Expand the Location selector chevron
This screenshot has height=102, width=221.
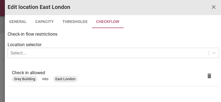click(214, 53)
